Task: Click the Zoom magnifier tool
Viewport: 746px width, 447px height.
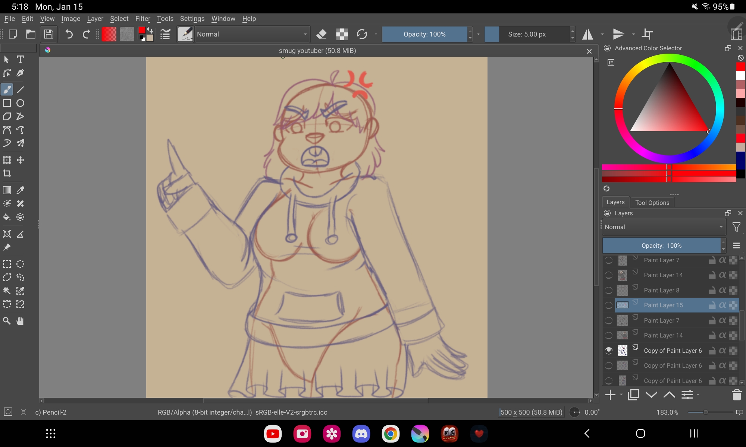Action: coord(7,321)
